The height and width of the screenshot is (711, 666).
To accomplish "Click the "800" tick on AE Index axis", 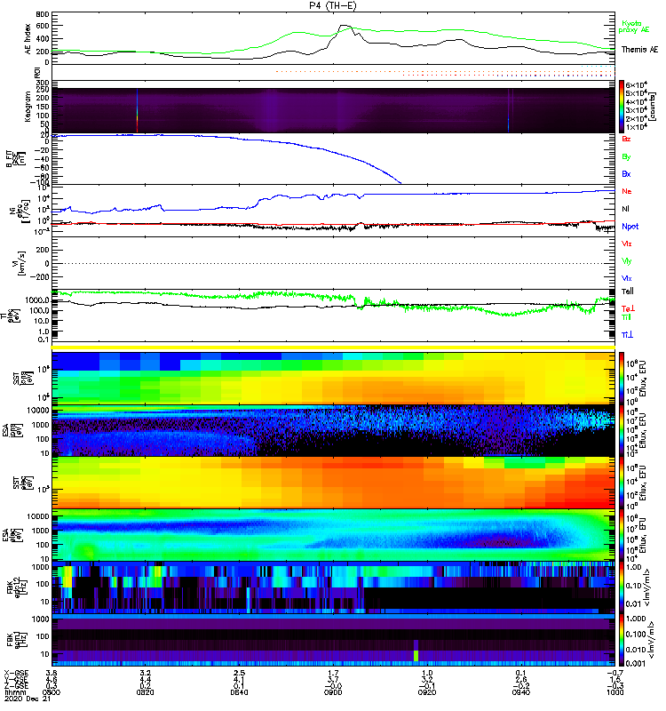I will [x=43, y=14].
